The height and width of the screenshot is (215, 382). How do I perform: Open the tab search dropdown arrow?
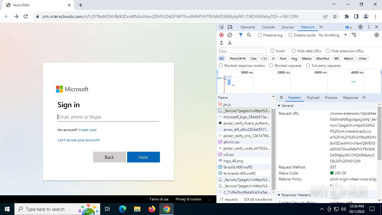click(x=334, y=4)
